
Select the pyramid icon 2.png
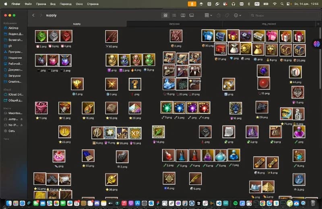[268, 186]
